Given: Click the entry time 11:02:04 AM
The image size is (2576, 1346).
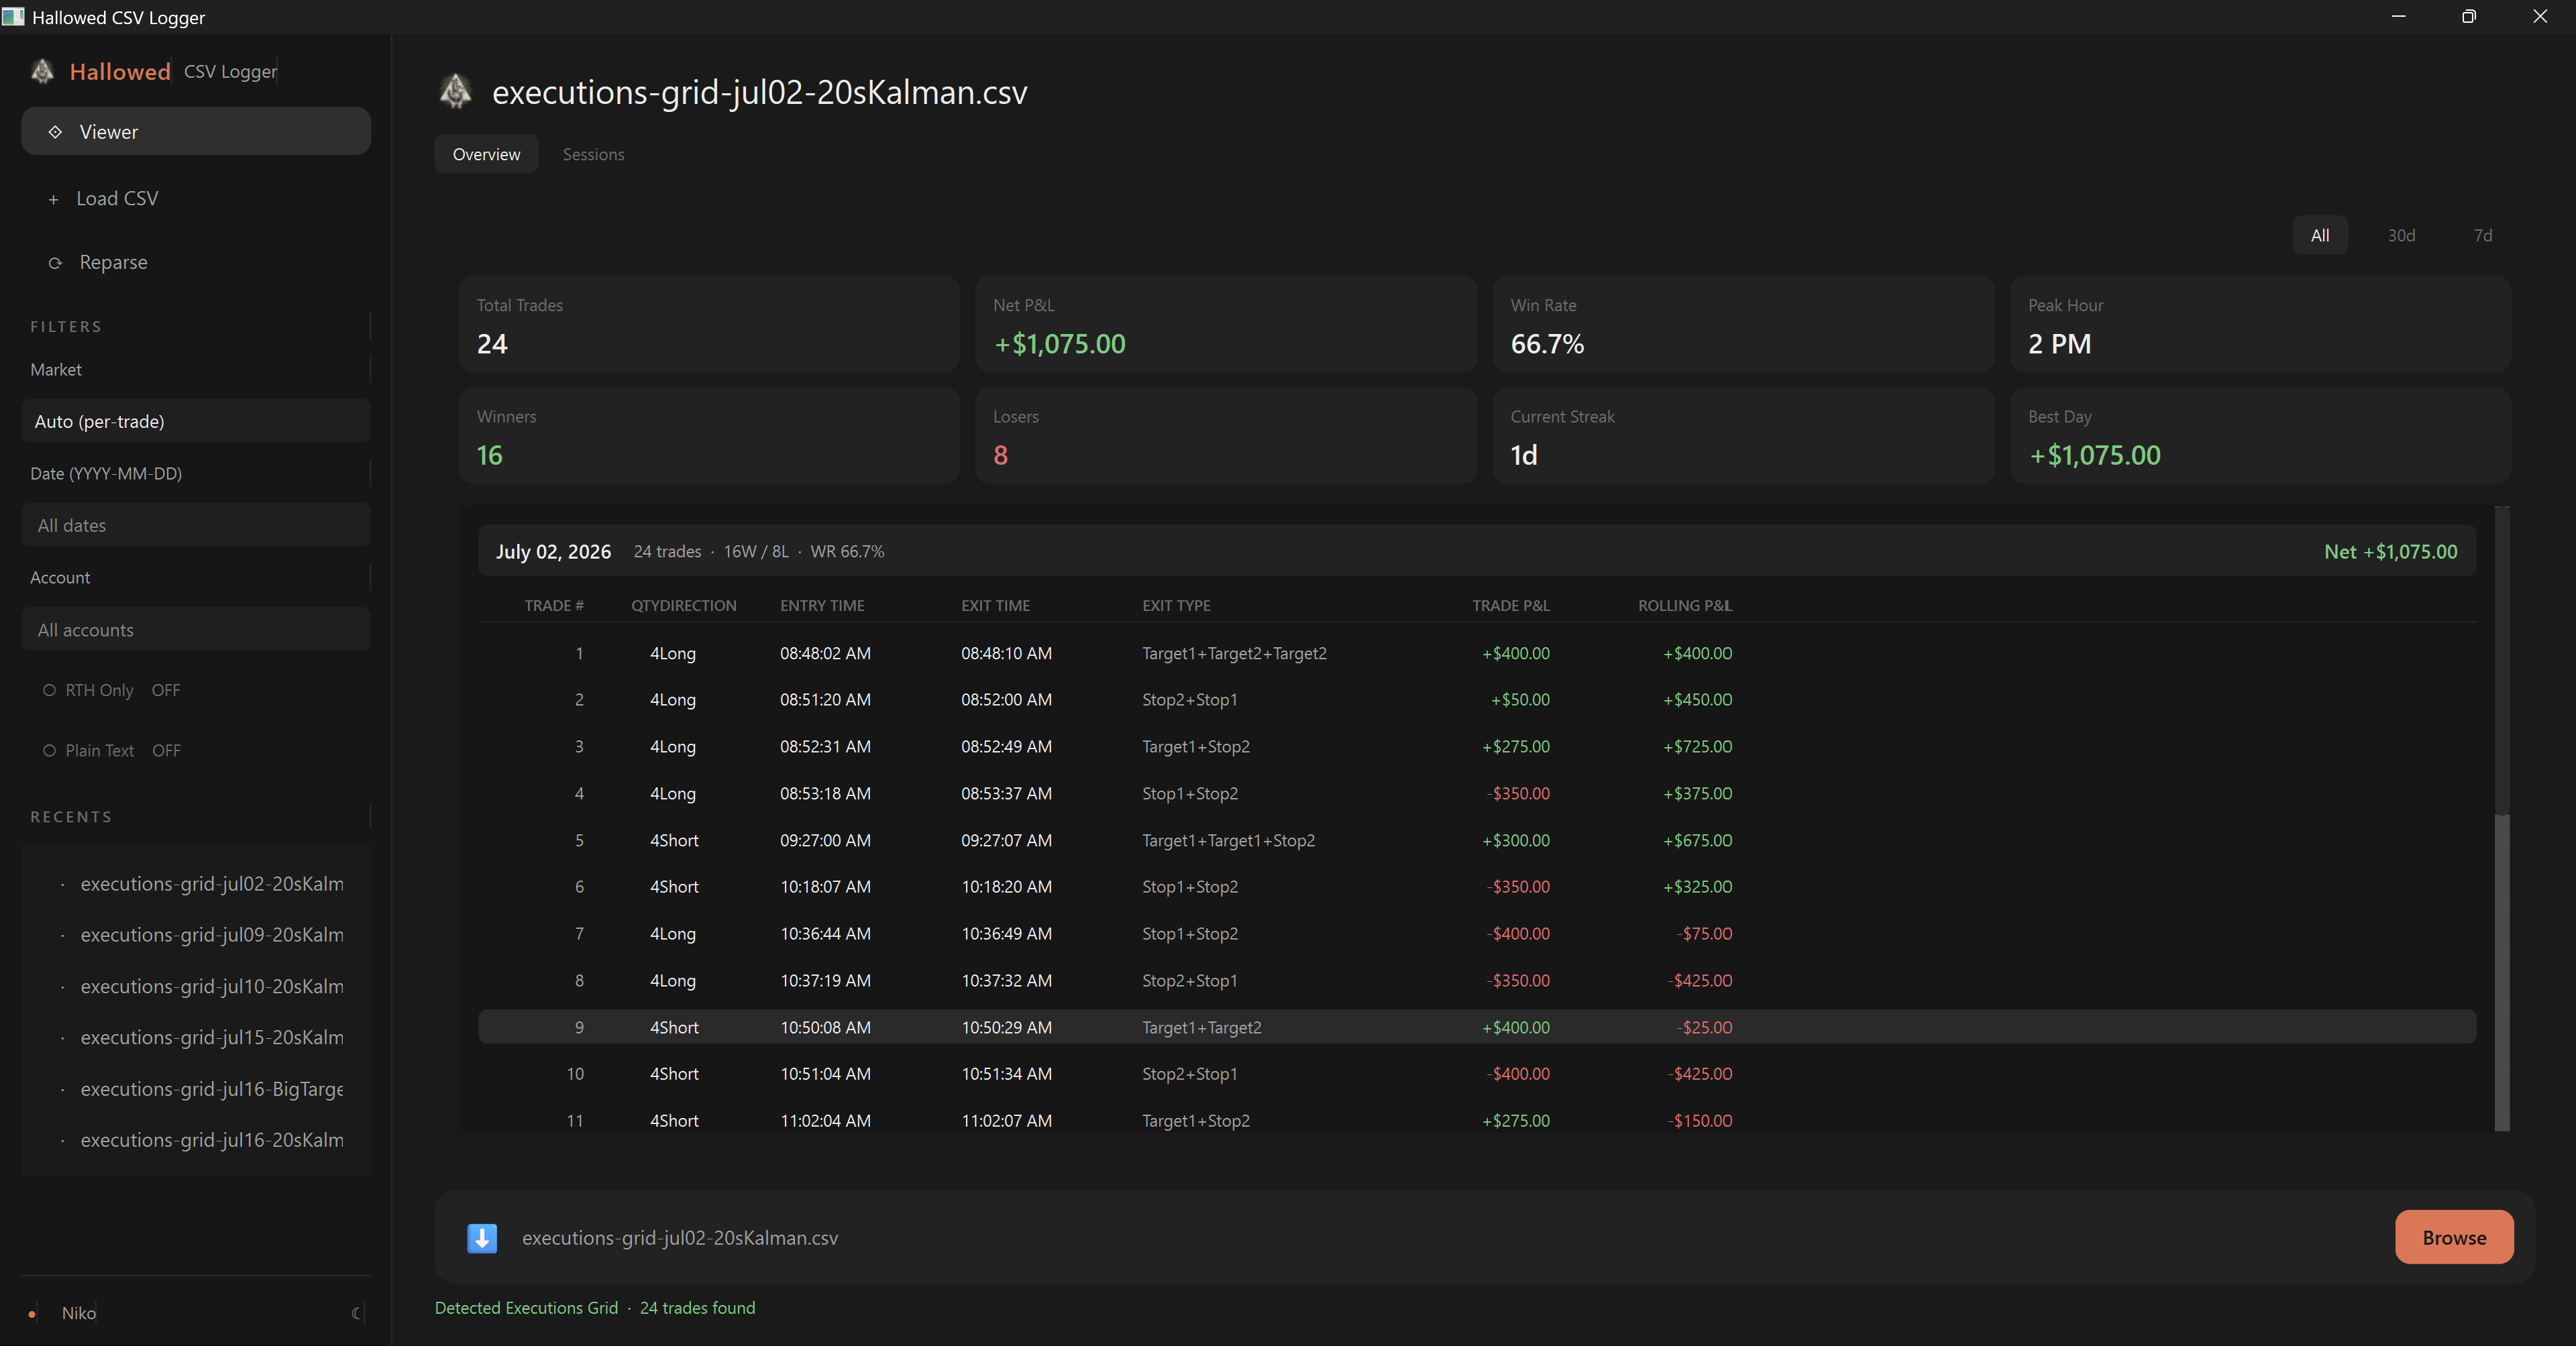Looking at the screenshot, I should 825,1121.
